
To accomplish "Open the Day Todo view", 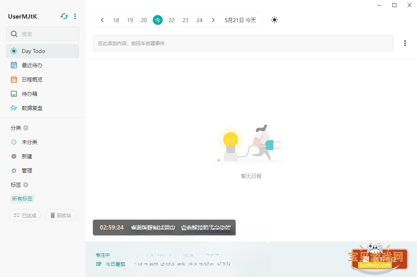I will tap(42, 51).
